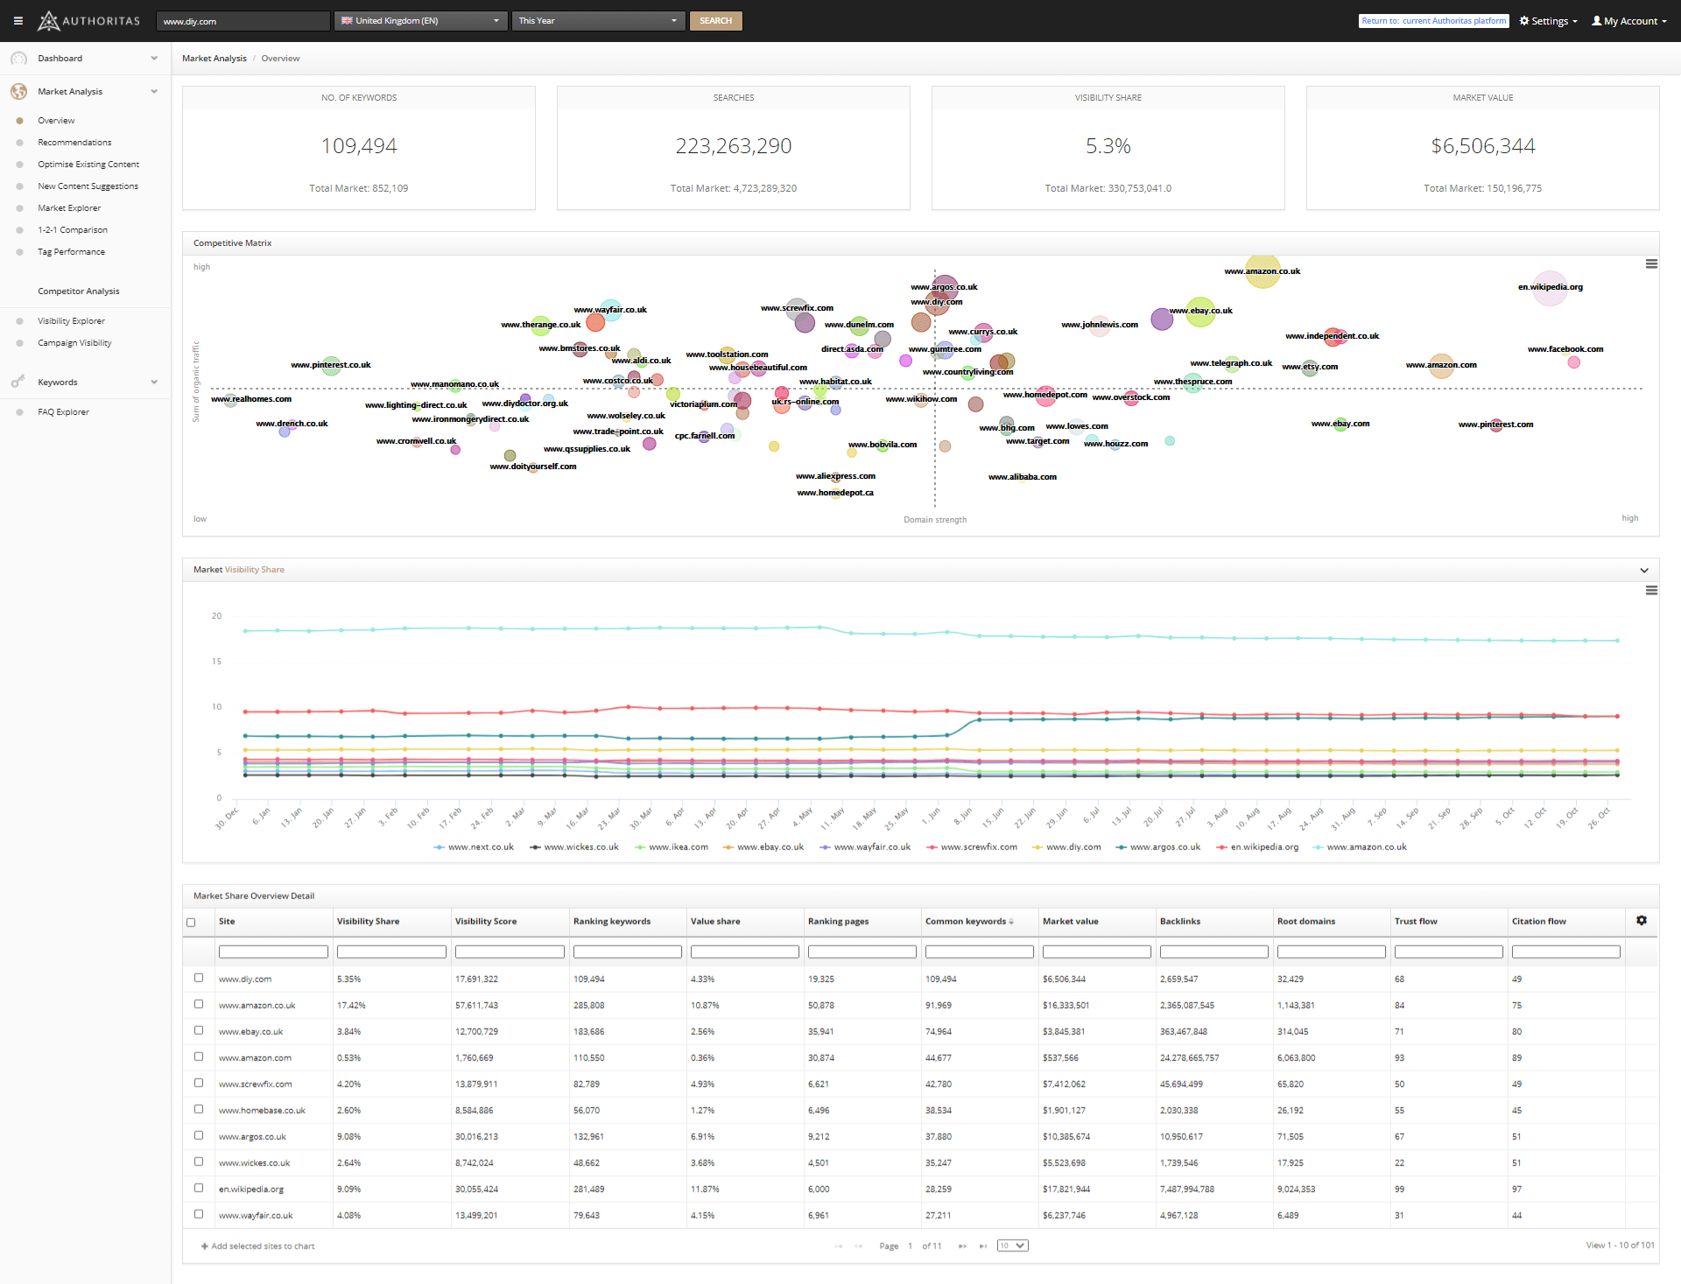The image size is (1681, 1284).
Task: Open Overview in the sidebar
Action: tap(56, 121)
